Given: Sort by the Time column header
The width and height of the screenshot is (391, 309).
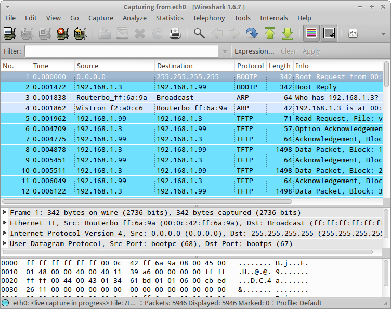Looking at the screenshot, I should coord(53,66).
